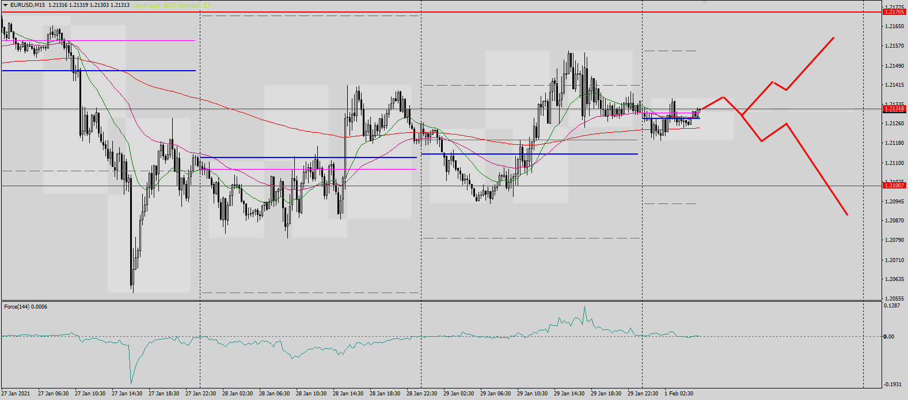This screenshot has width=908, height=400.
Task: Click the -0.1931 indicator scale value
Action: (x=892, y=384)
